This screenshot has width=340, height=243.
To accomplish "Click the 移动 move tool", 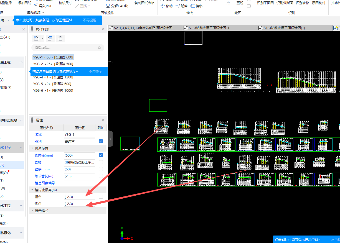I will [167, 6].
